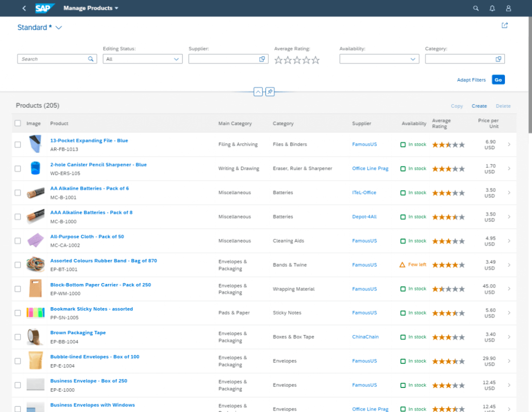Check the 2-hole Canister Pencil Sharpener row

(x=18, y=168)
